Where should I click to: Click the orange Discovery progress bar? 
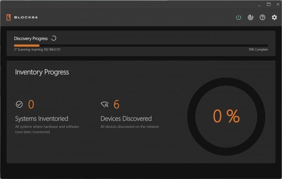(27, 45)
